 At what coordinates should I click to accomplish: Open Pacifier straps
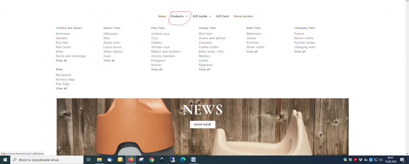305,42
